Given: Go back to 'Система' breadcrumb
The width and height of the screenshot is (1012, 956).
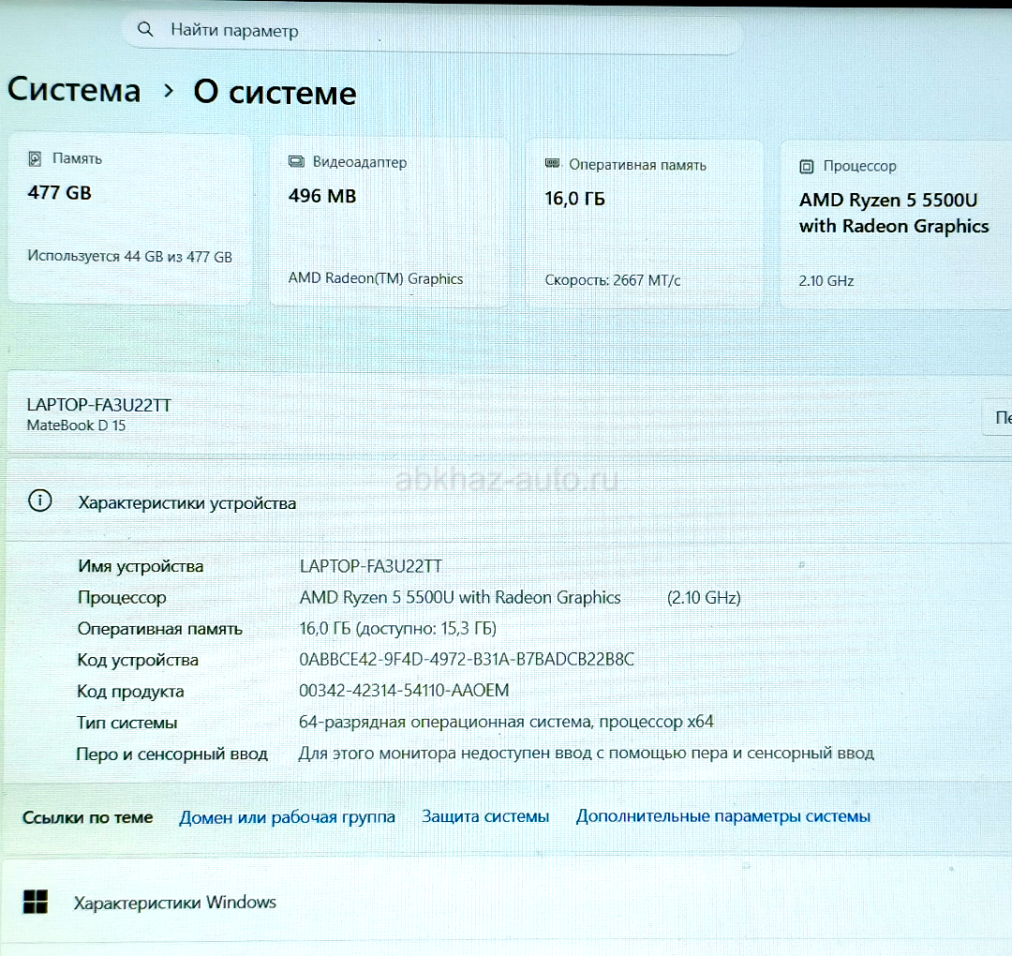Looking at the screenshot, I should (74, 89).
